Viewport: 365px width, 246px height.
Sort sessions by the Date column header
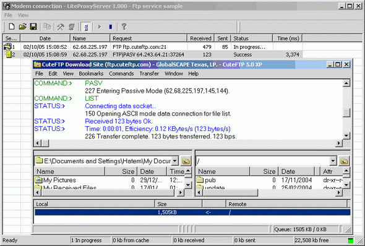click(45, 38)
